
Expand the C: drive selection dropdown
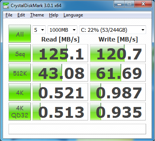(113, 30)
